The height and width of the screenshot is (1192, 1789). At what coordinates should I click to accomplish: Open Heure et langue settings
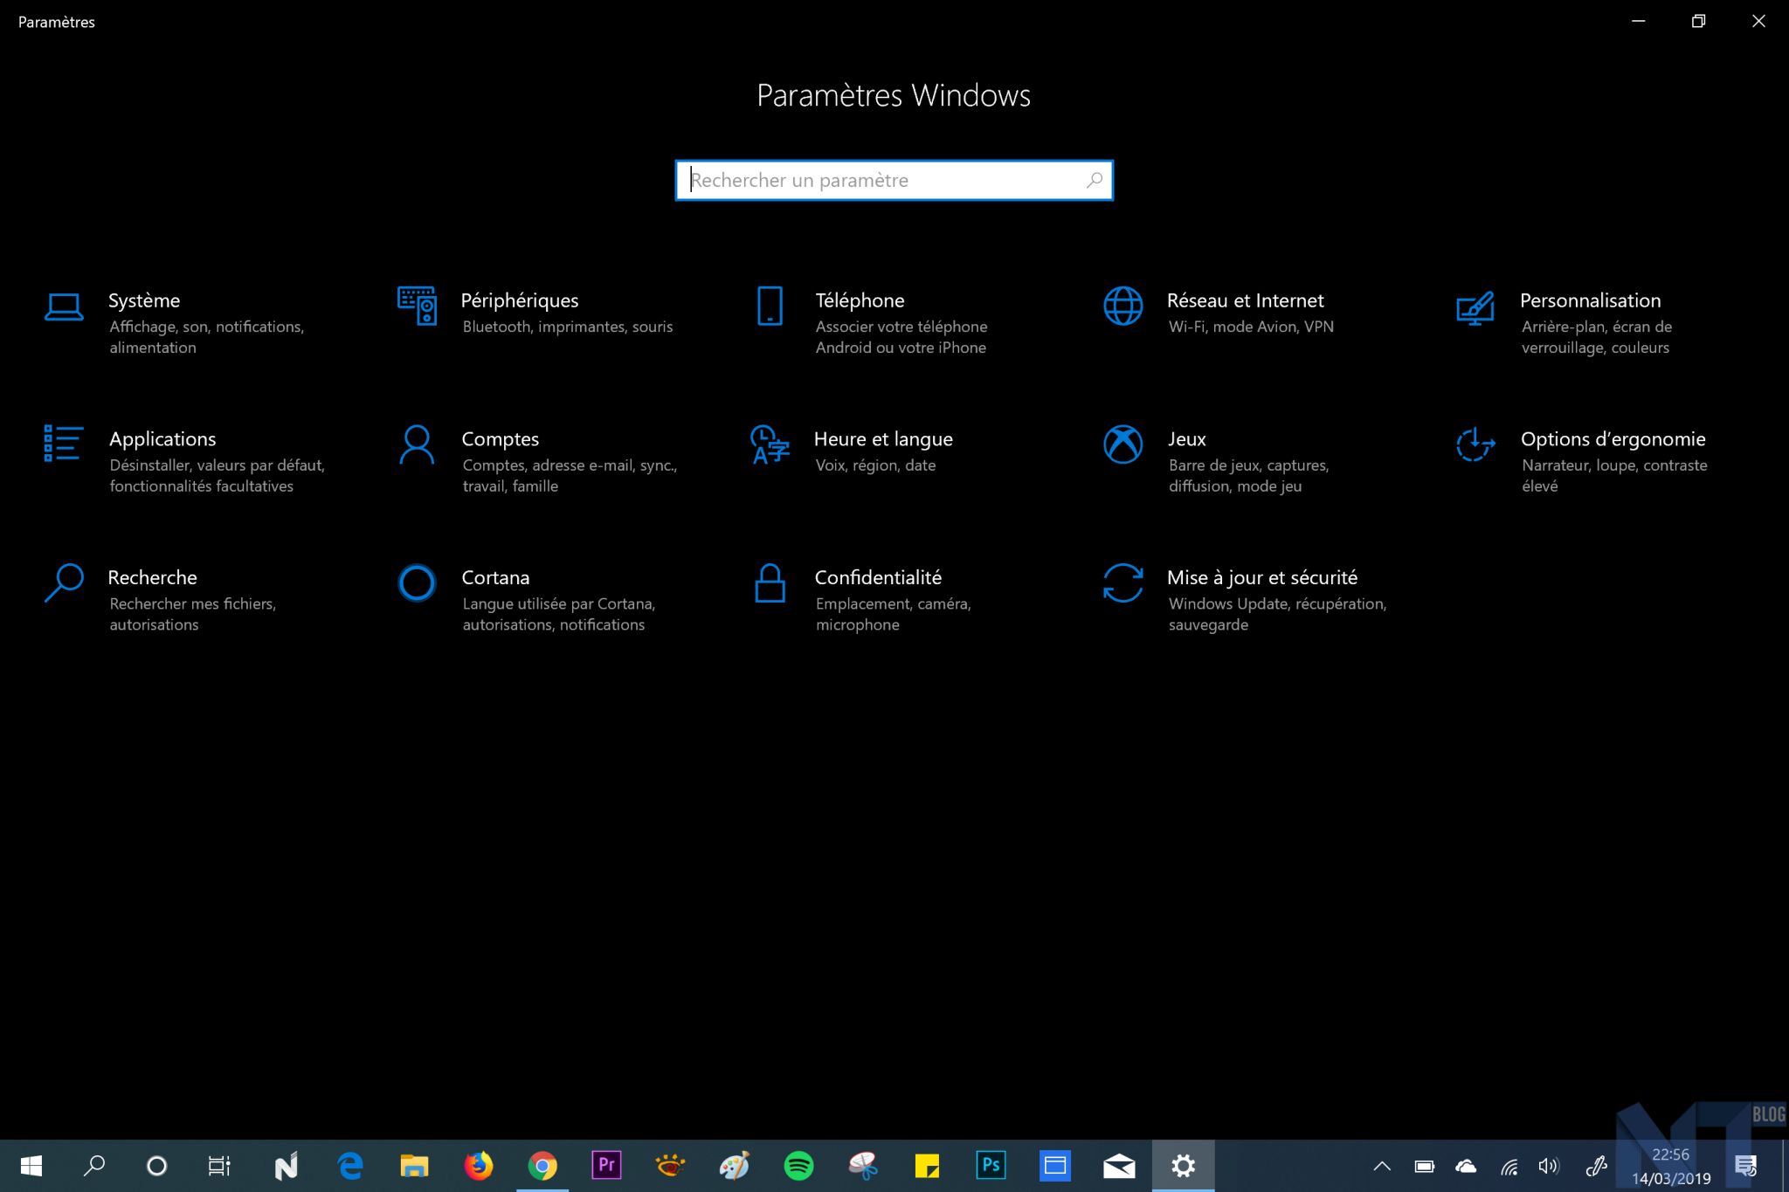[882, 439]
